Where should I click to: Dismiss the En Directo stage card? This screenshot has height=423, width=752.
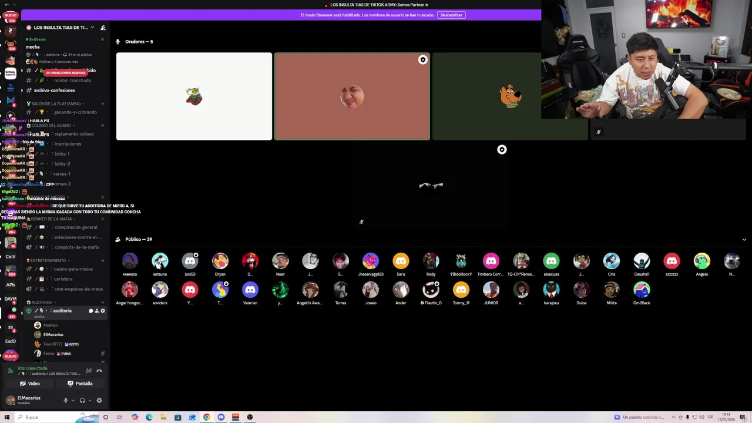[102, 39]
